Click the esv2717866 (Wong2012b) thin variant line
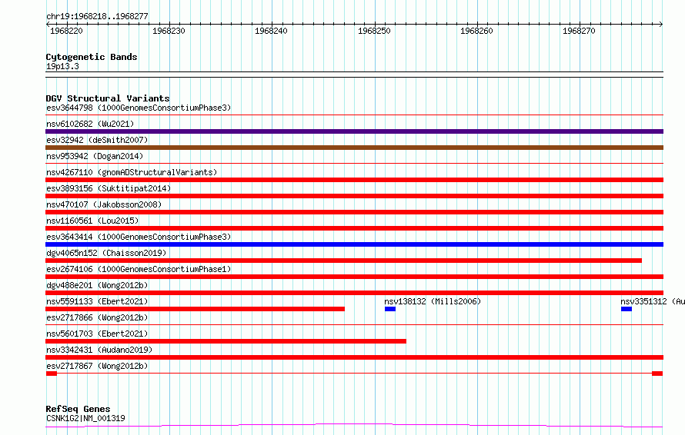Viewport: 685px width, 435px height. 354,324
